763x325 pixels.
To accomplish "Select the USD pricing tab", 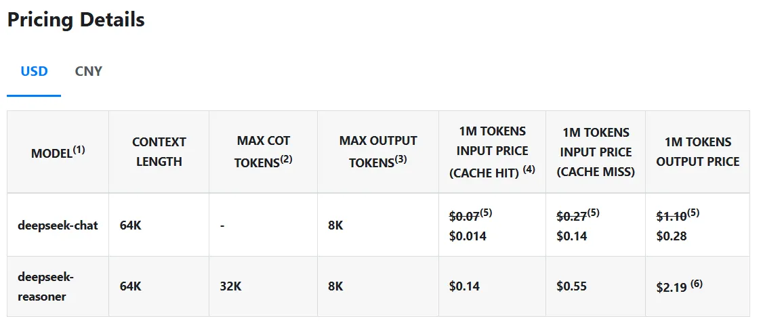I will (x=34, y=71).
